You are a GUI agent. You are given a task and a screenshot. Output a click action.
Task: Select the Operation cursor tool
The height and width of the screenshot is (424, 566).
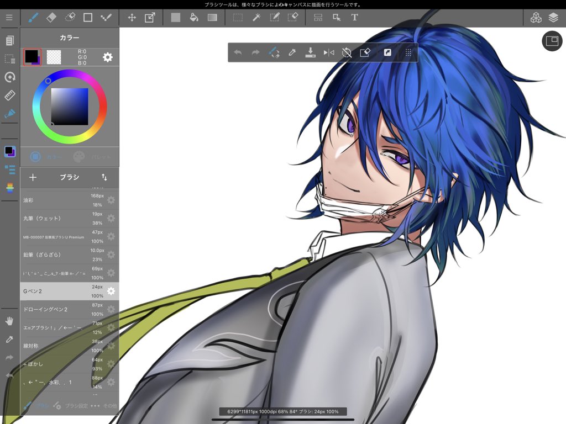pyautogui.click(x=337, y=17)
